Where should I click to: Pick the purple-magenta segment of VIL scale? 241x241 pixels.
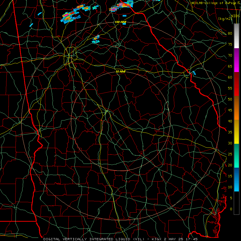pyautogui.click(x=236, y=60)
